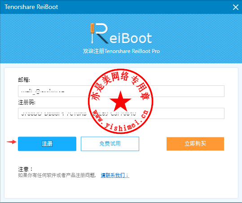This screenshot has height=203, width=242.
Task: Click the 注册码: label
Action: click(x=26, y=102)
